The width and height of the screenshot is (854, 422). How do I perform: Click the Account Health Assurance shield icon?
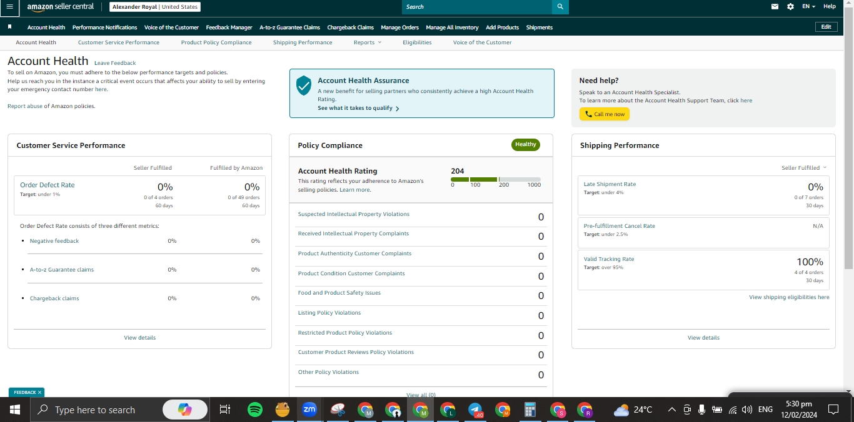pyautogui.click(x=304, y=86)
